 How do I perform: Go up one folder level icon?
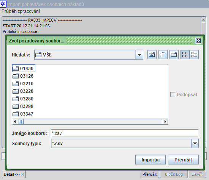coord(152,55)
